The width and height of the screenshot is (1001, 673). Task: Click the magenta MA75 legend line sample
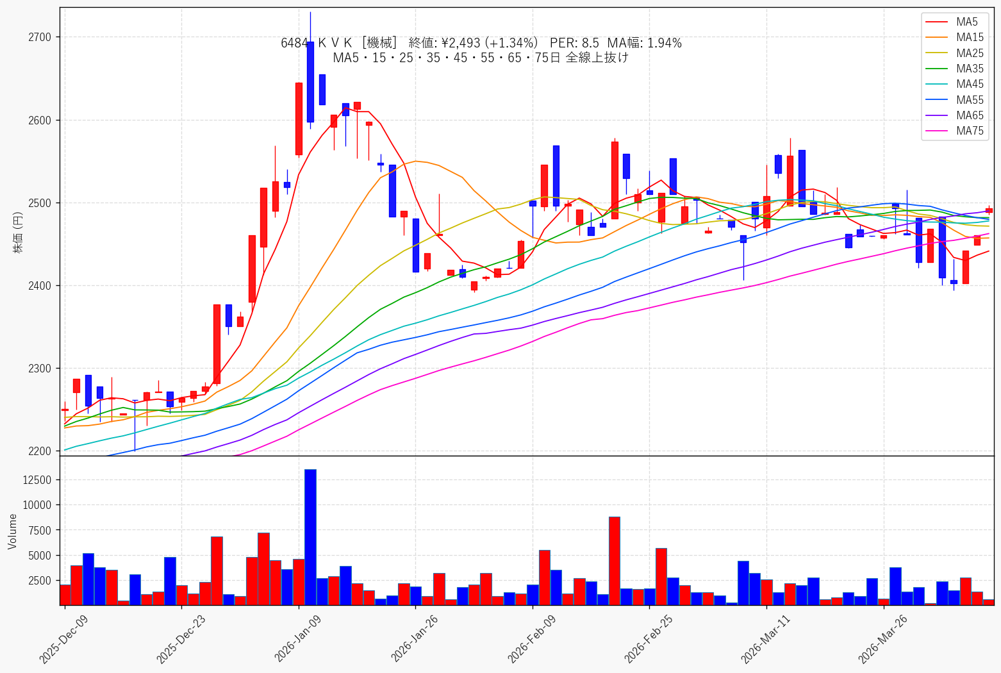click(937, 131)
